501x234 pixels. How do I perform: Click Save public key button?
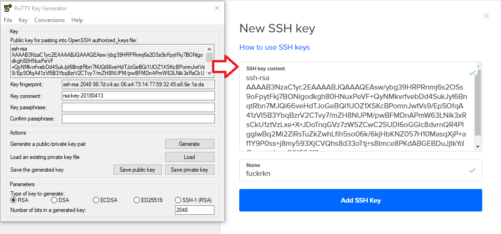click(x=137, y=169)
